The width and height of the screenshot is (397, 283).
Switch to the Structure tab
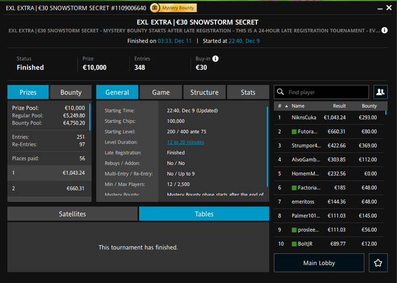(x=204, y=92)
